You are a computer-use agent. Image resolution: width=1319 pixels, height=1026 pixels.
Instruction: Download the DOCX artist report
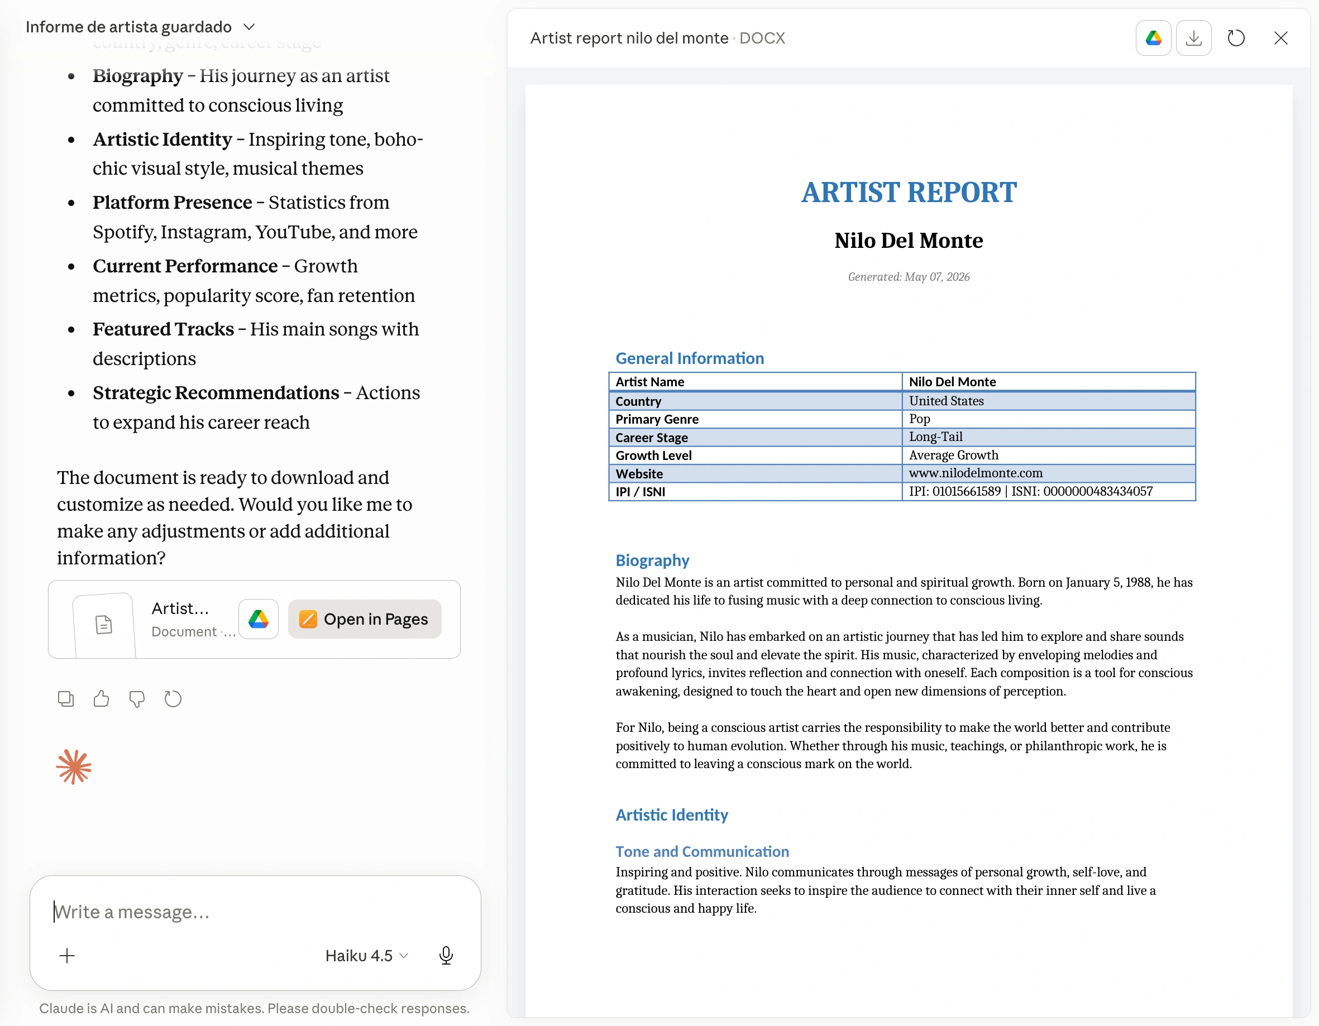tap(1193, 38)
